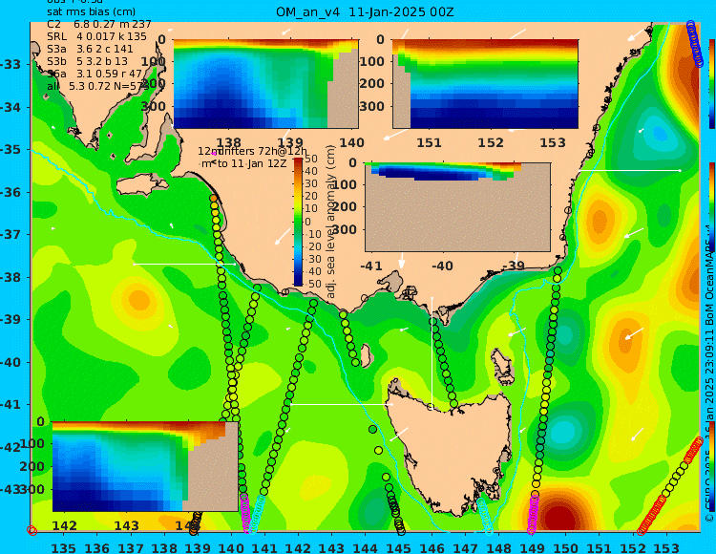Open the depth section inset spanning 138–140

coord(265,84)
